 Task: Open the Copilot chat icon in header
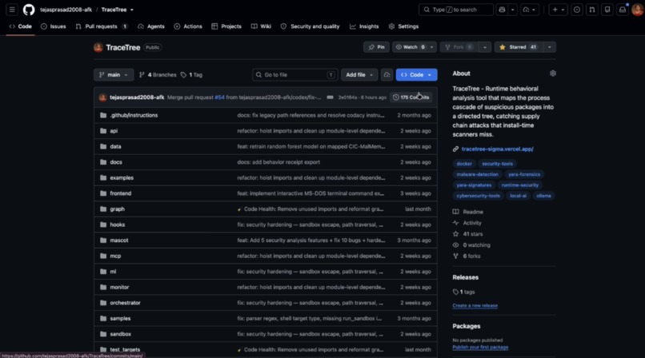pyautogui.click(x=502, y=10)
